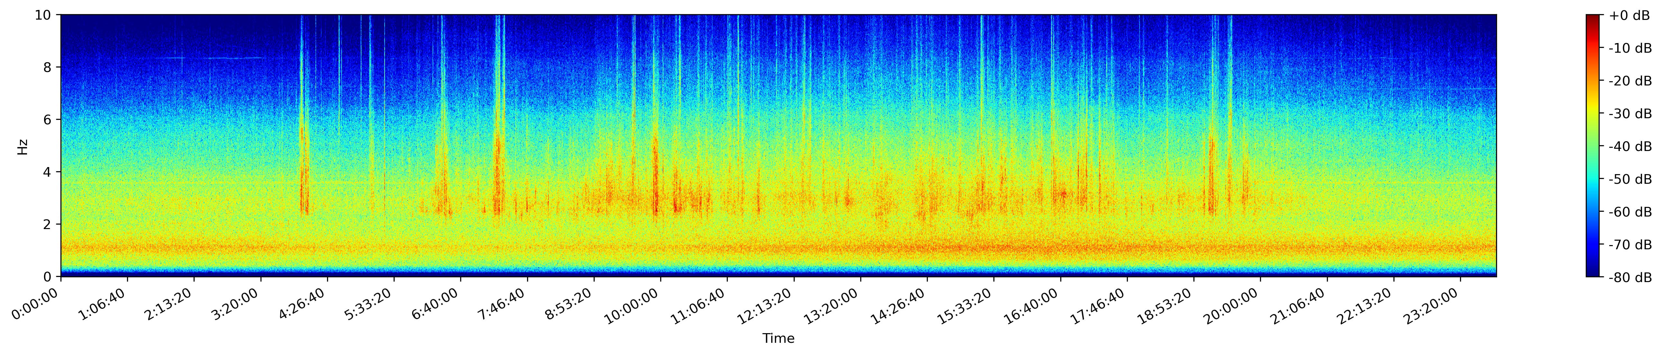This screenshot has width=1662, height=355.
Task: Click the -30 dB colorbar label
Action: (x=1630, y=114)
